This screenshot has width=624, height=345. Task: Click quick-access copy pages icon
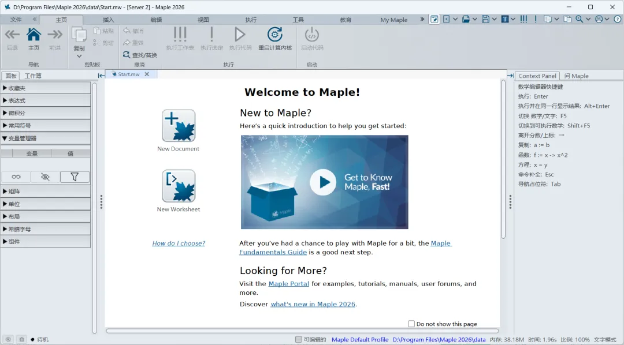click(x=548, y=19)
